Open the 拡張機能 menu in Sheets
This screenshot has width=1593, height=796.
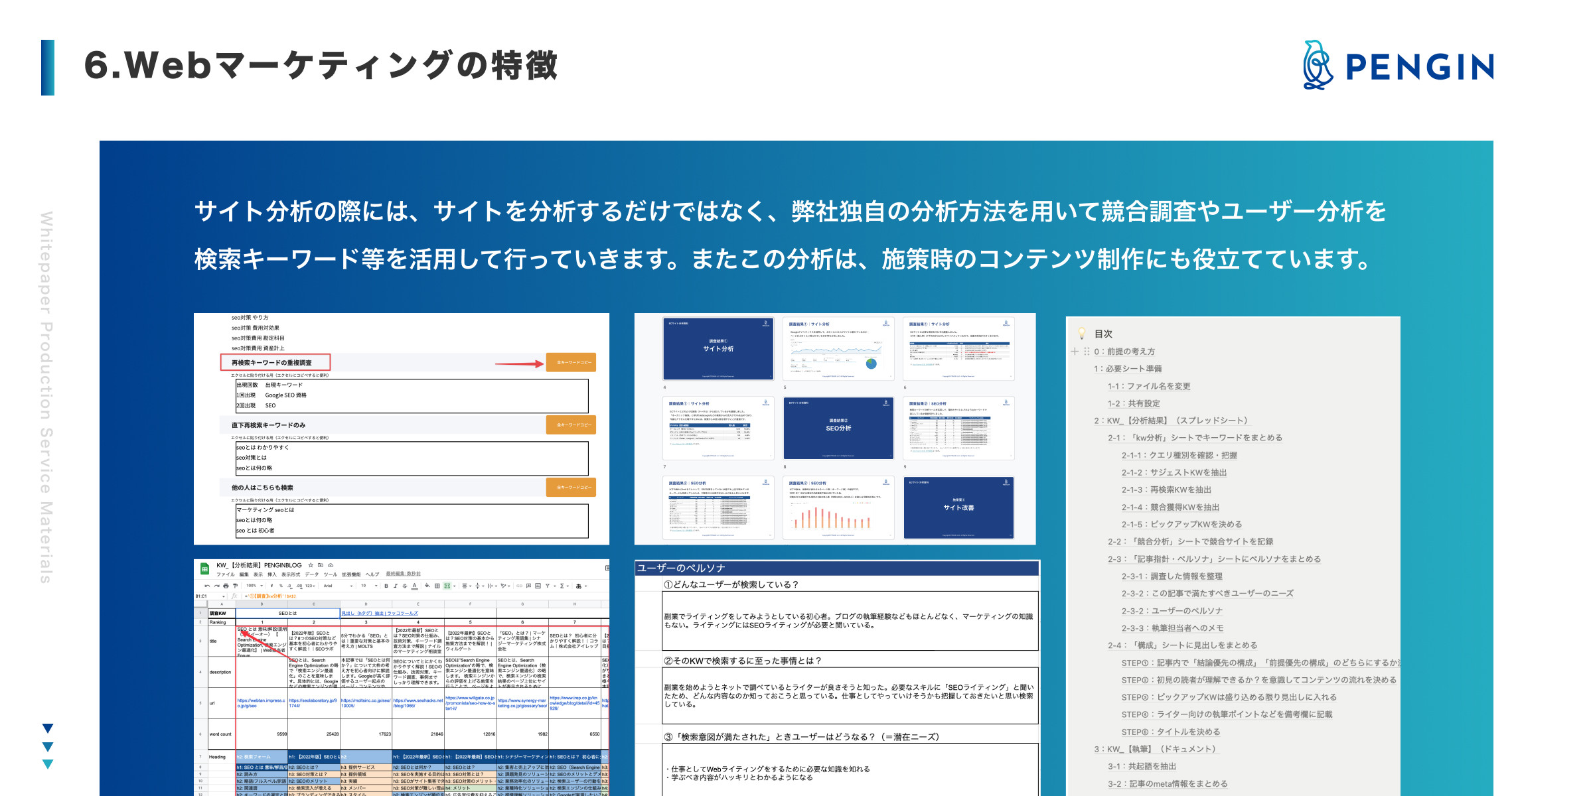click(x=351, y=574)
